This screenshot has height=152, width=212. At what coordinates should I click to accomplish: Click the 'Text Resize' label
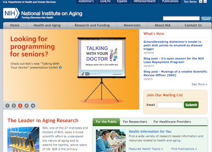(x=190, y=2)
